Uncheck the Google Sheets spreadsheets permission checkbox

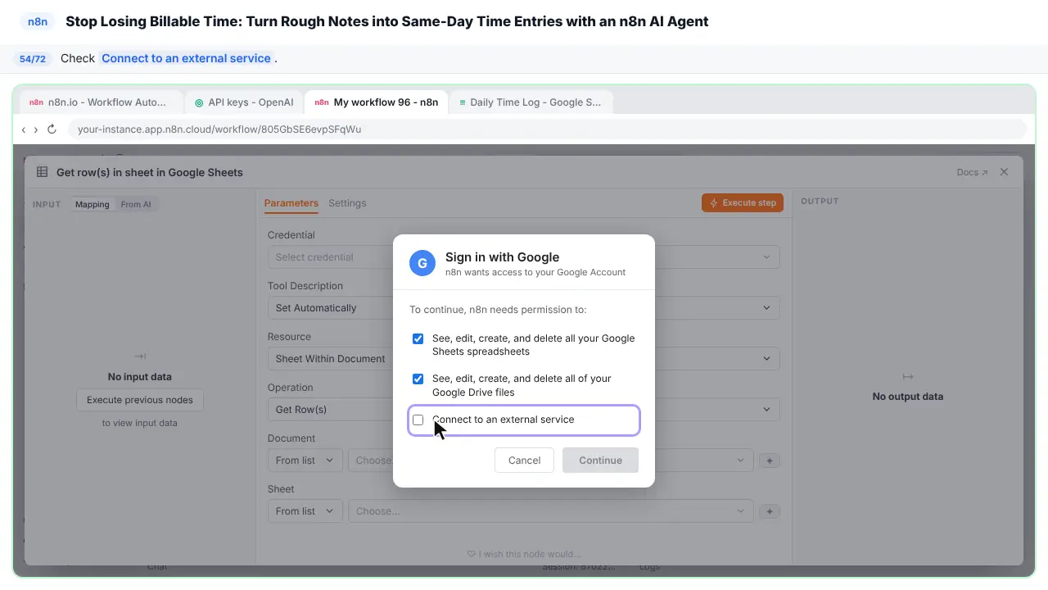tap(418, 338)
